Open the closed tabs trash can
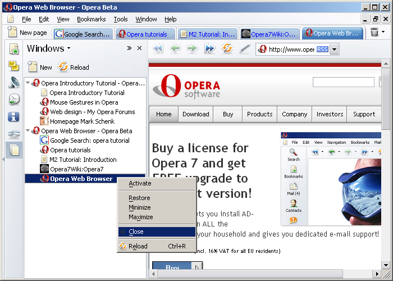The width and height of the screenshot is (393, 281). point(374,33)
